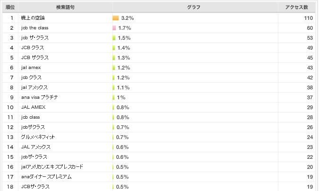This screenshot has height=191, width=319.
Task: Click the 検索語句 column header
Action: pos(65,8)
